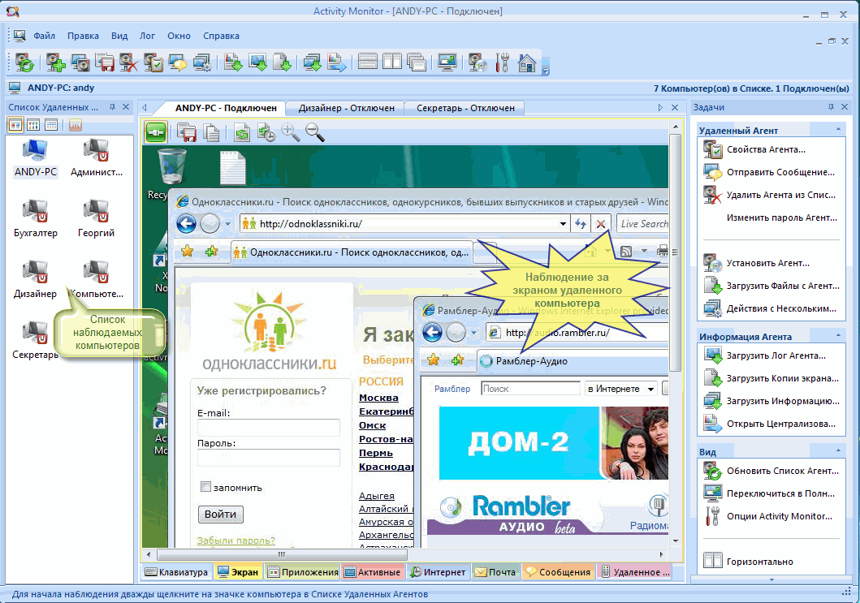Toggle pin on Список Удаленных panel
This screenshot has height=603, width=860.
(x=112, y=107)
